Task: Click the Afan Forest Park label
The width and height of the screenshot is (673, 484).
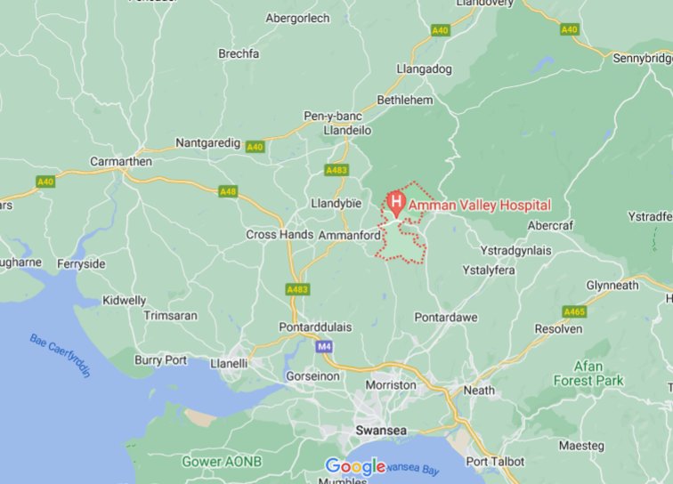Action: pos(588,374)
